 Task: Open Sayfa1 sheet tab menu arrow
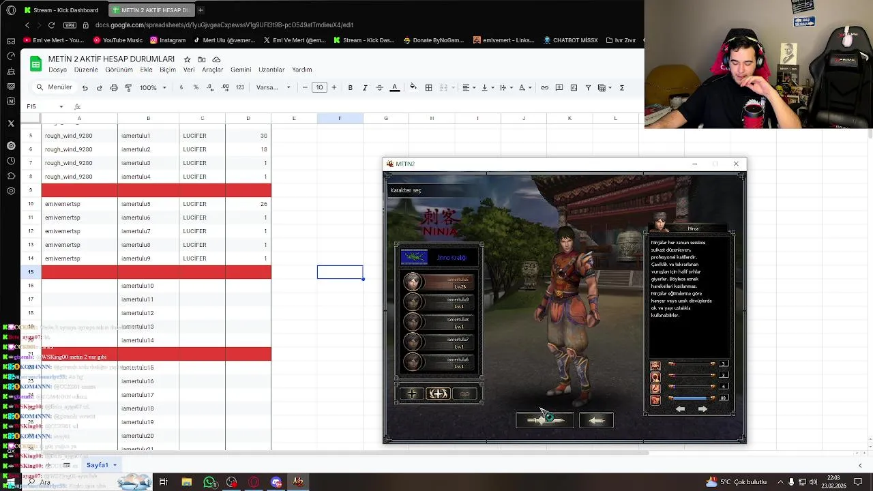coord(115,465)
